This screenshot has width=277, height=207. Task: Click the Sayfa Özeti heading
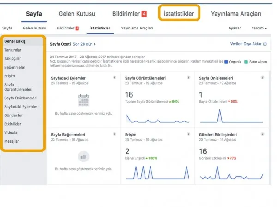pos(60,44)
